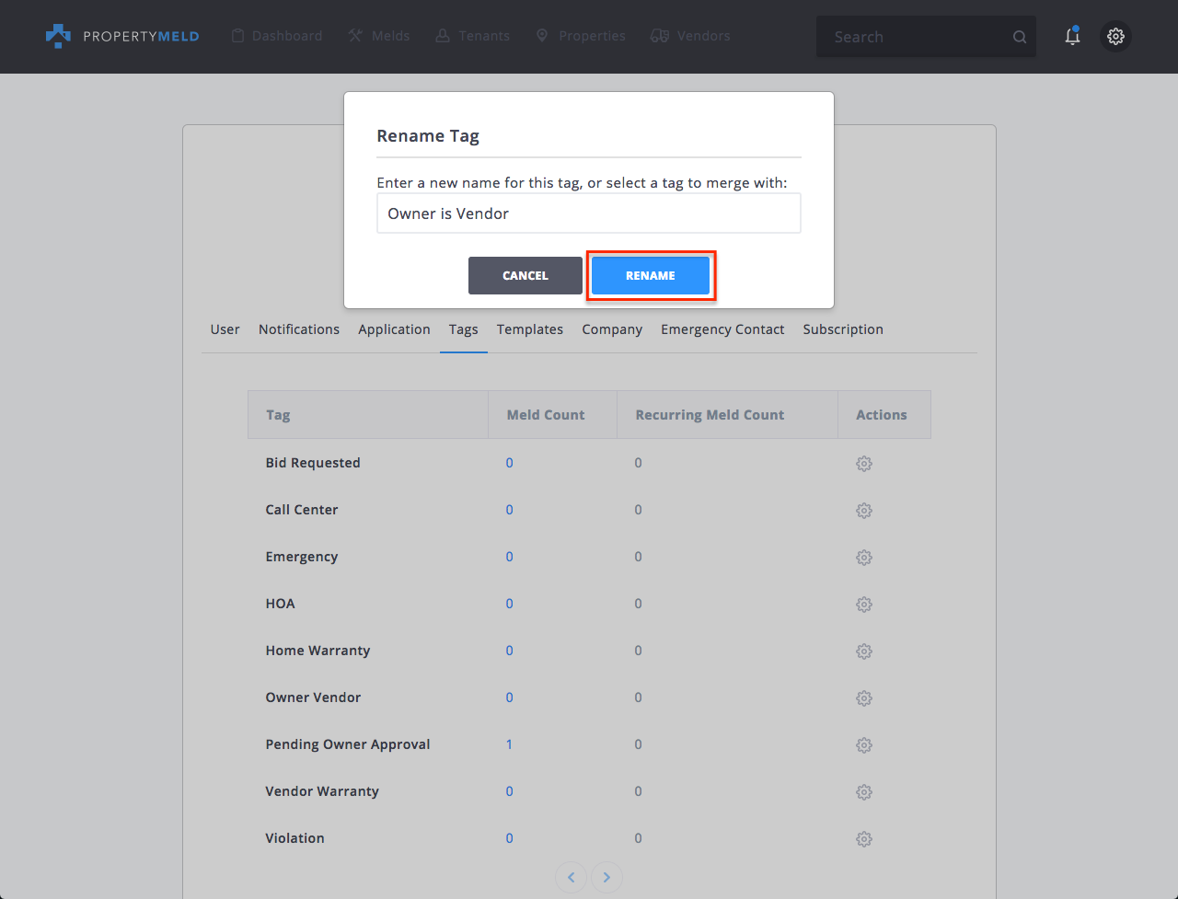
Task: Switch to the Emergency Contact tab
Action: (722, 329)
